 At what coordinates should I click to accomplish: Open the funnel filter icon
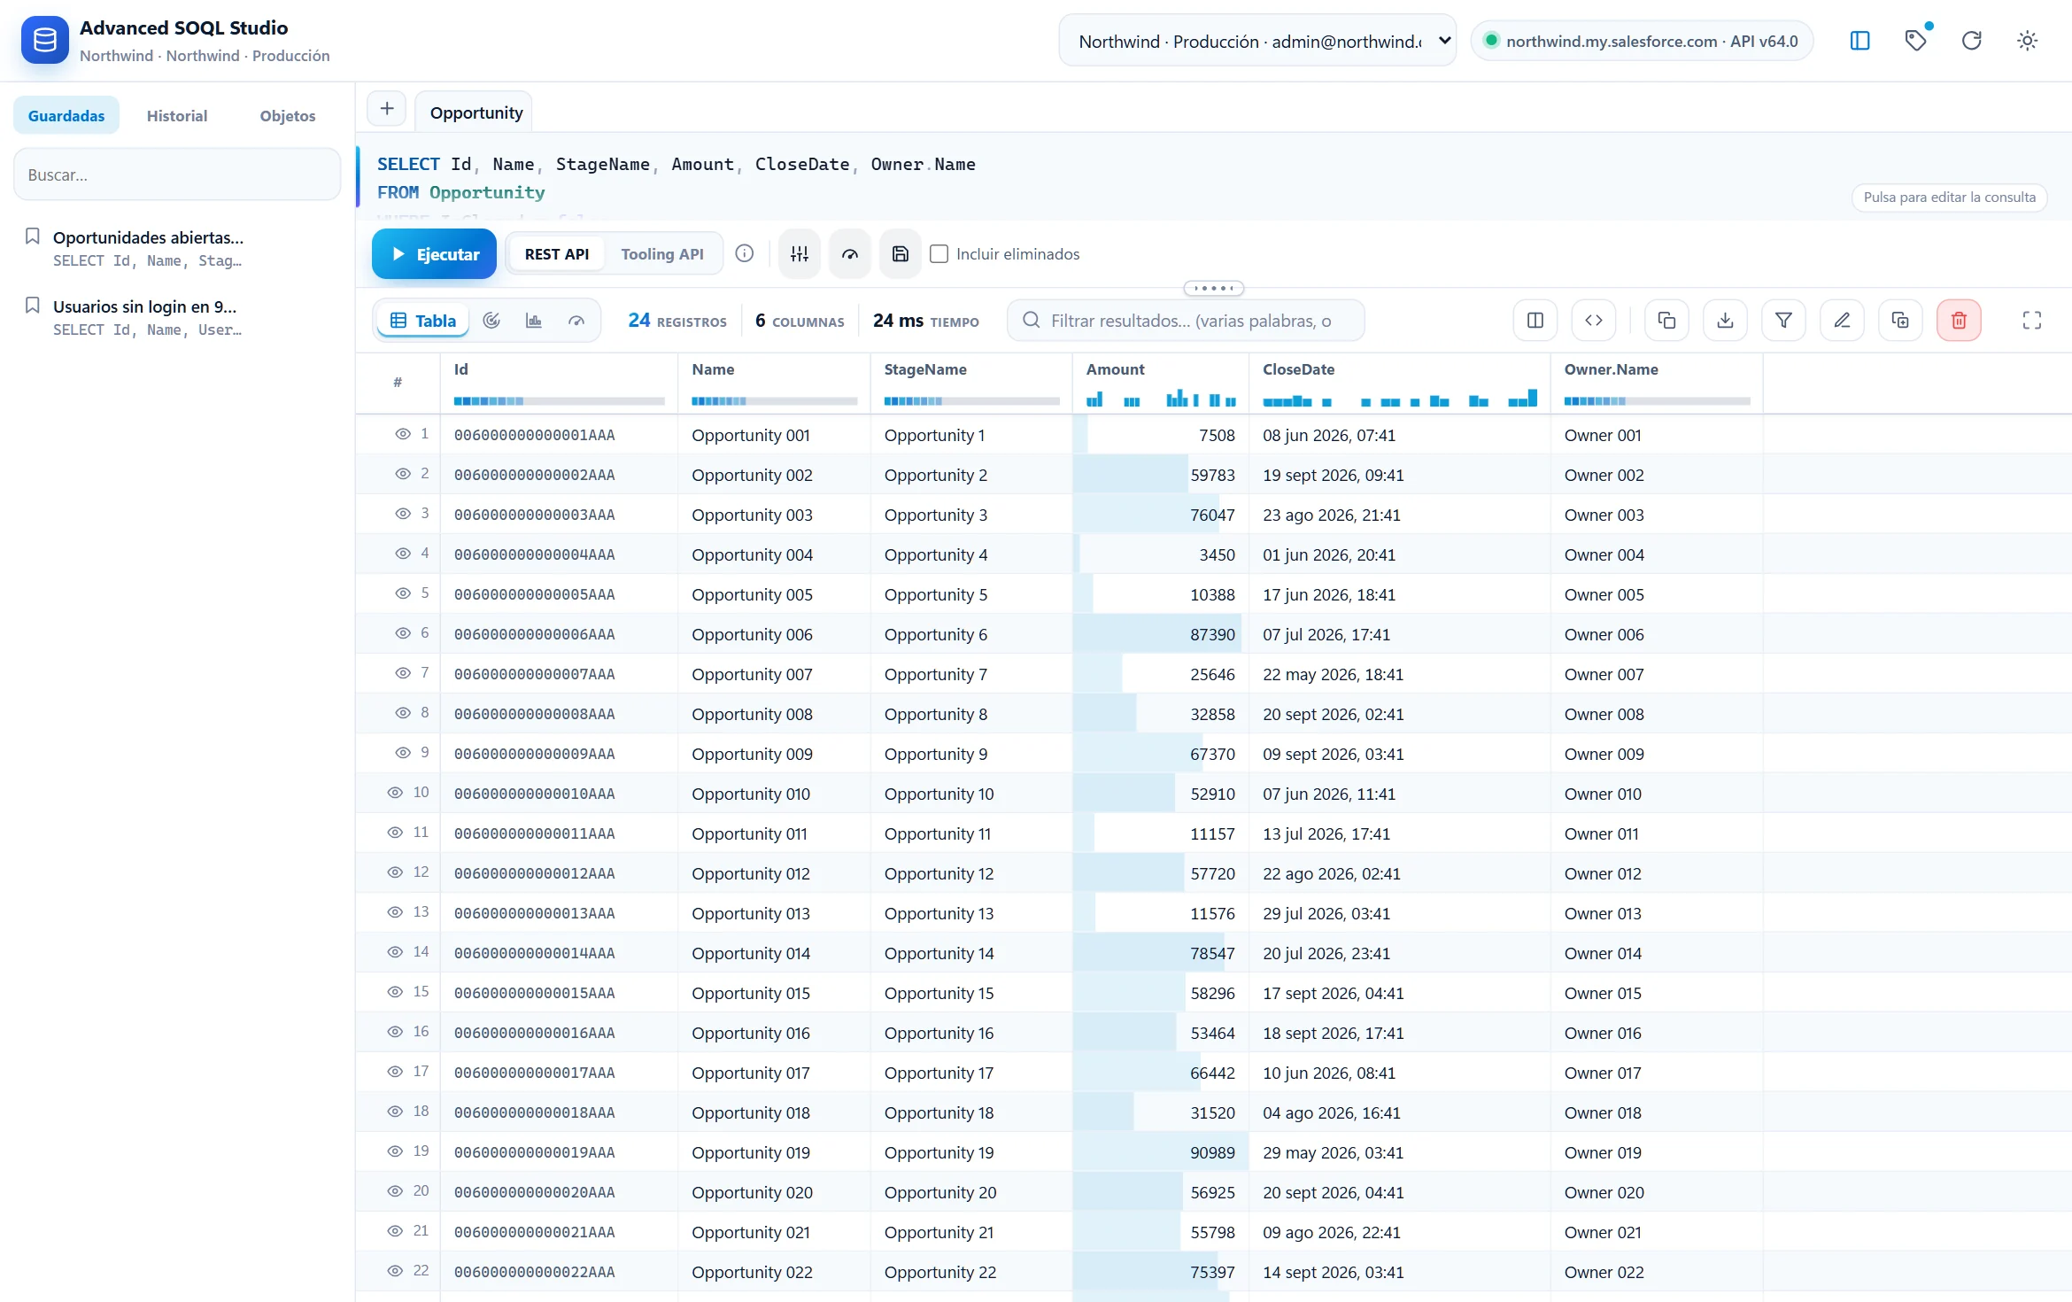[1783, 321]
